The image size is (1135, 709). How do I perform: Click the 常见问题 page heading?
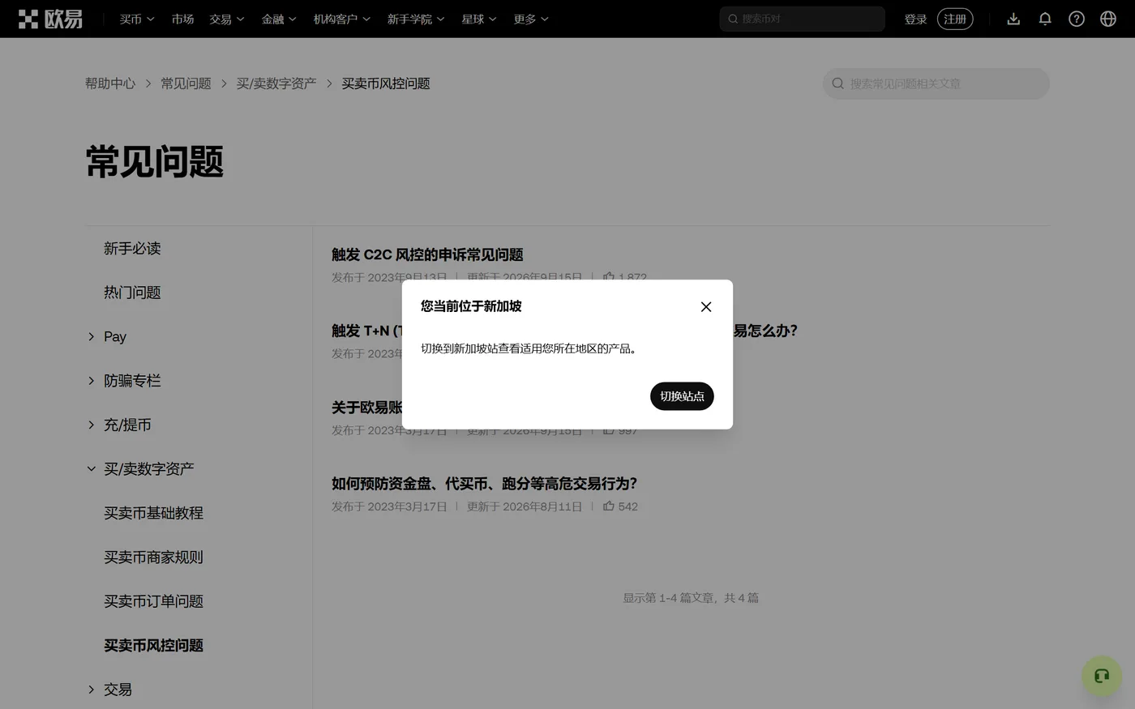point(154,161)
